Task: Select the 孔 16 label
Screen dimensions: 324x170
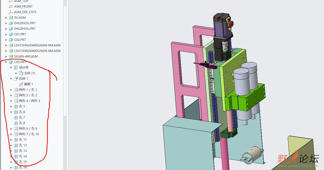Action: [23, 167]
